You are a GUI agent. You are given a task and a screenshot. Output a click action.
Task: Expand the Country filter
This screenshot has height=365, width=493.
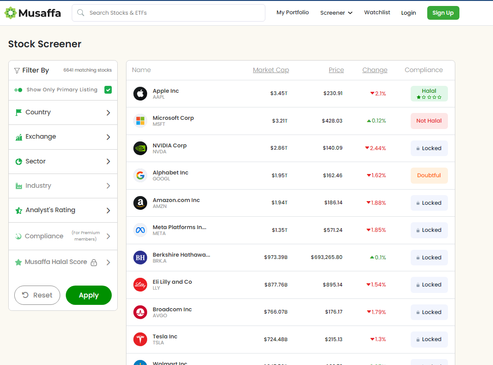click(63, 112)
